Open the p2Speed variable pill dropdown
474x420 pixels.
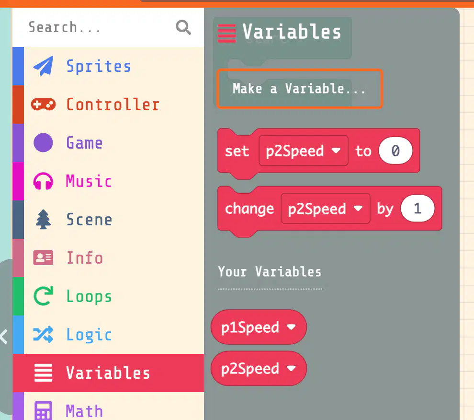[291, 369]
